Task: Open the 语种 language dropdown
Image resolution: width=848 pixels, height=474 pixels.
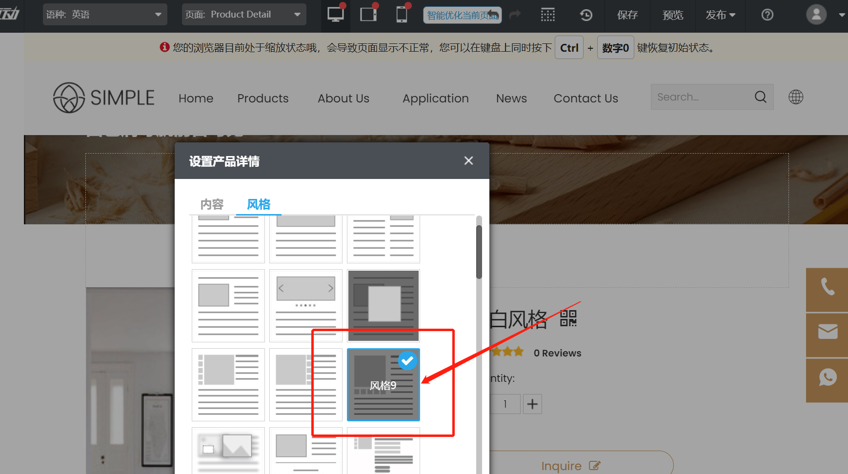Action: (x=105, y=15)
